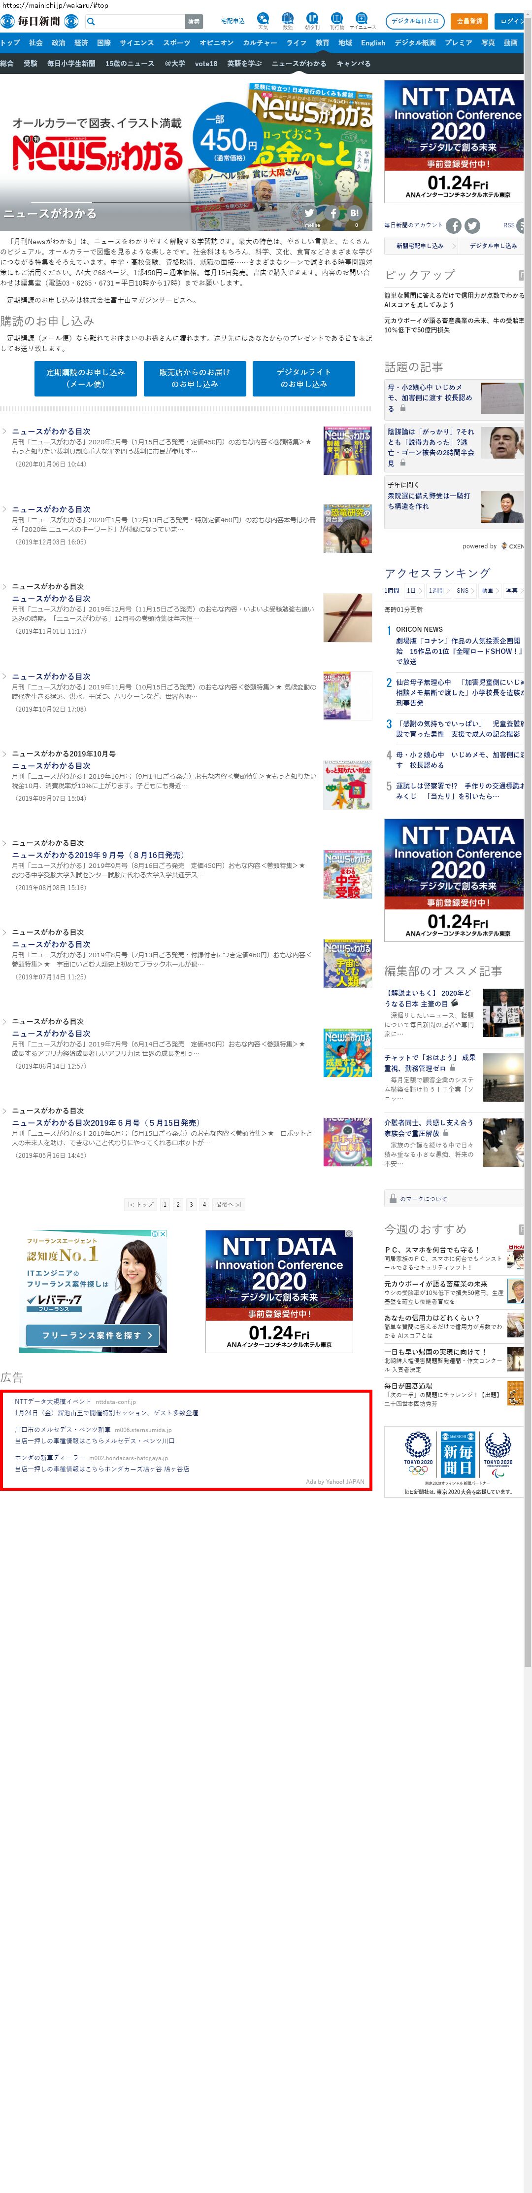Jump to 最後へ last page link
Viewport: 532px width, 2193px height.
coord(228,1204)
